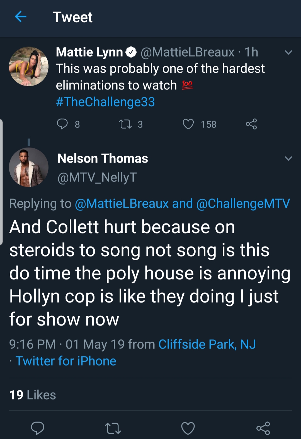Tap Nelson Thomas display name

103,158
